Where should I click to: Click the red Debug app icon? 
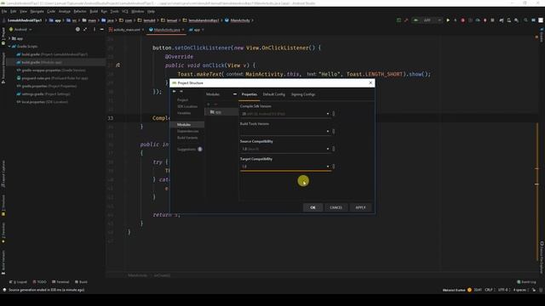[x=462, y=20]
